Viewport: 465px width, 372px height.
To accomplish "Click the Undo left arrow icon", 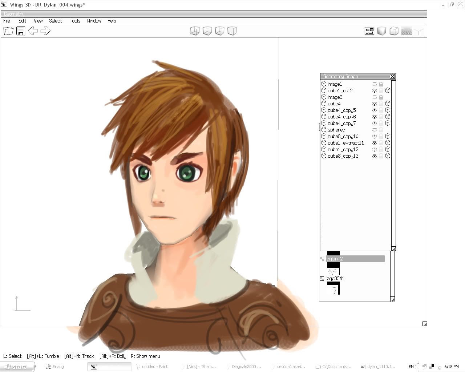I will 33,31.
